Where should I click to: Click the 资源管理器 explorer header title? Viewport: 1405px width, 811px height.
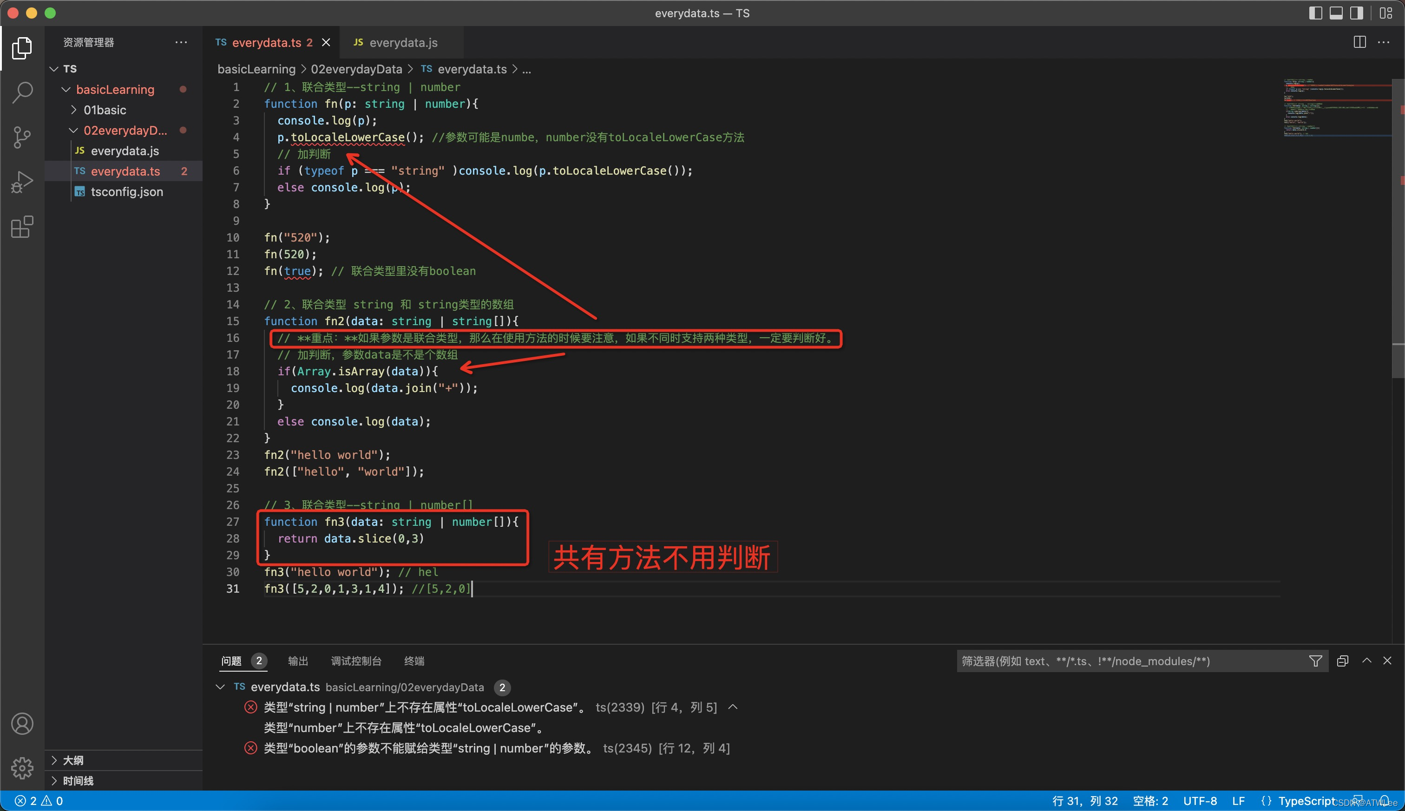[x=89, y=42]
